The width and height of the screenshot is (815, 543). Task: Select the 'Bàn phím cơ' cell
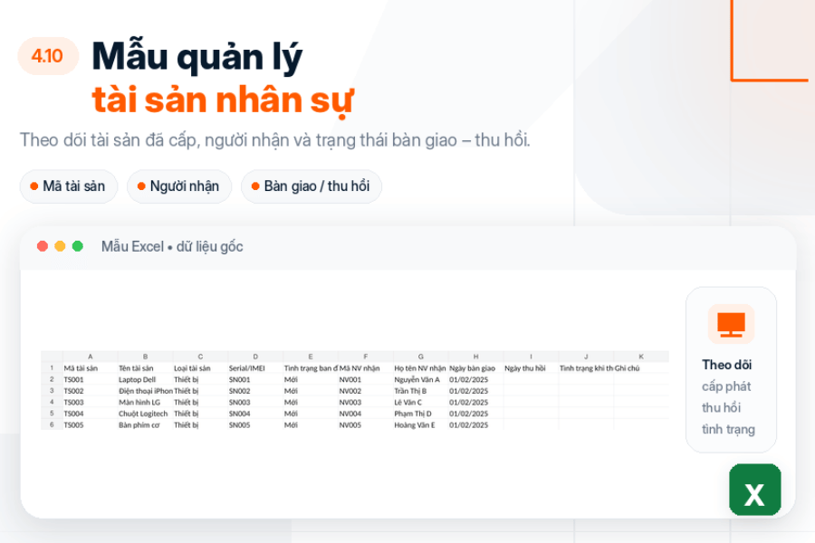click(146, 425)
